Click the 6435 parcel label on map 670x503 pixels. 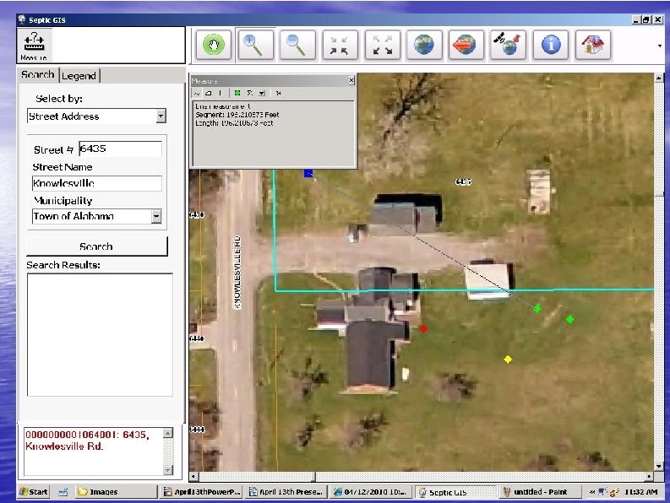coord(463,182)
